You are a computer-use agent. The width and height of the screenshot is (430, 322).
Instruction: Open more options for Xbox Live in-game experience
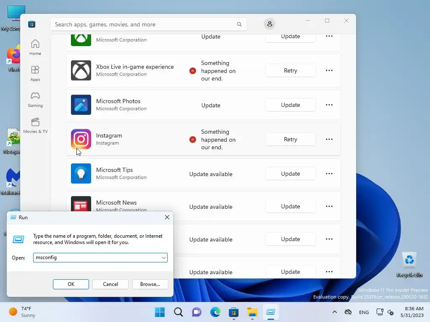pyautogui.click(x=329, y=70)
